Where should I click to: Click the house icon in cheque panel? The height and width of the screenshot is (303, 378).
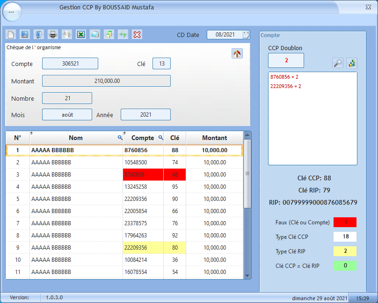pos(237,53)
